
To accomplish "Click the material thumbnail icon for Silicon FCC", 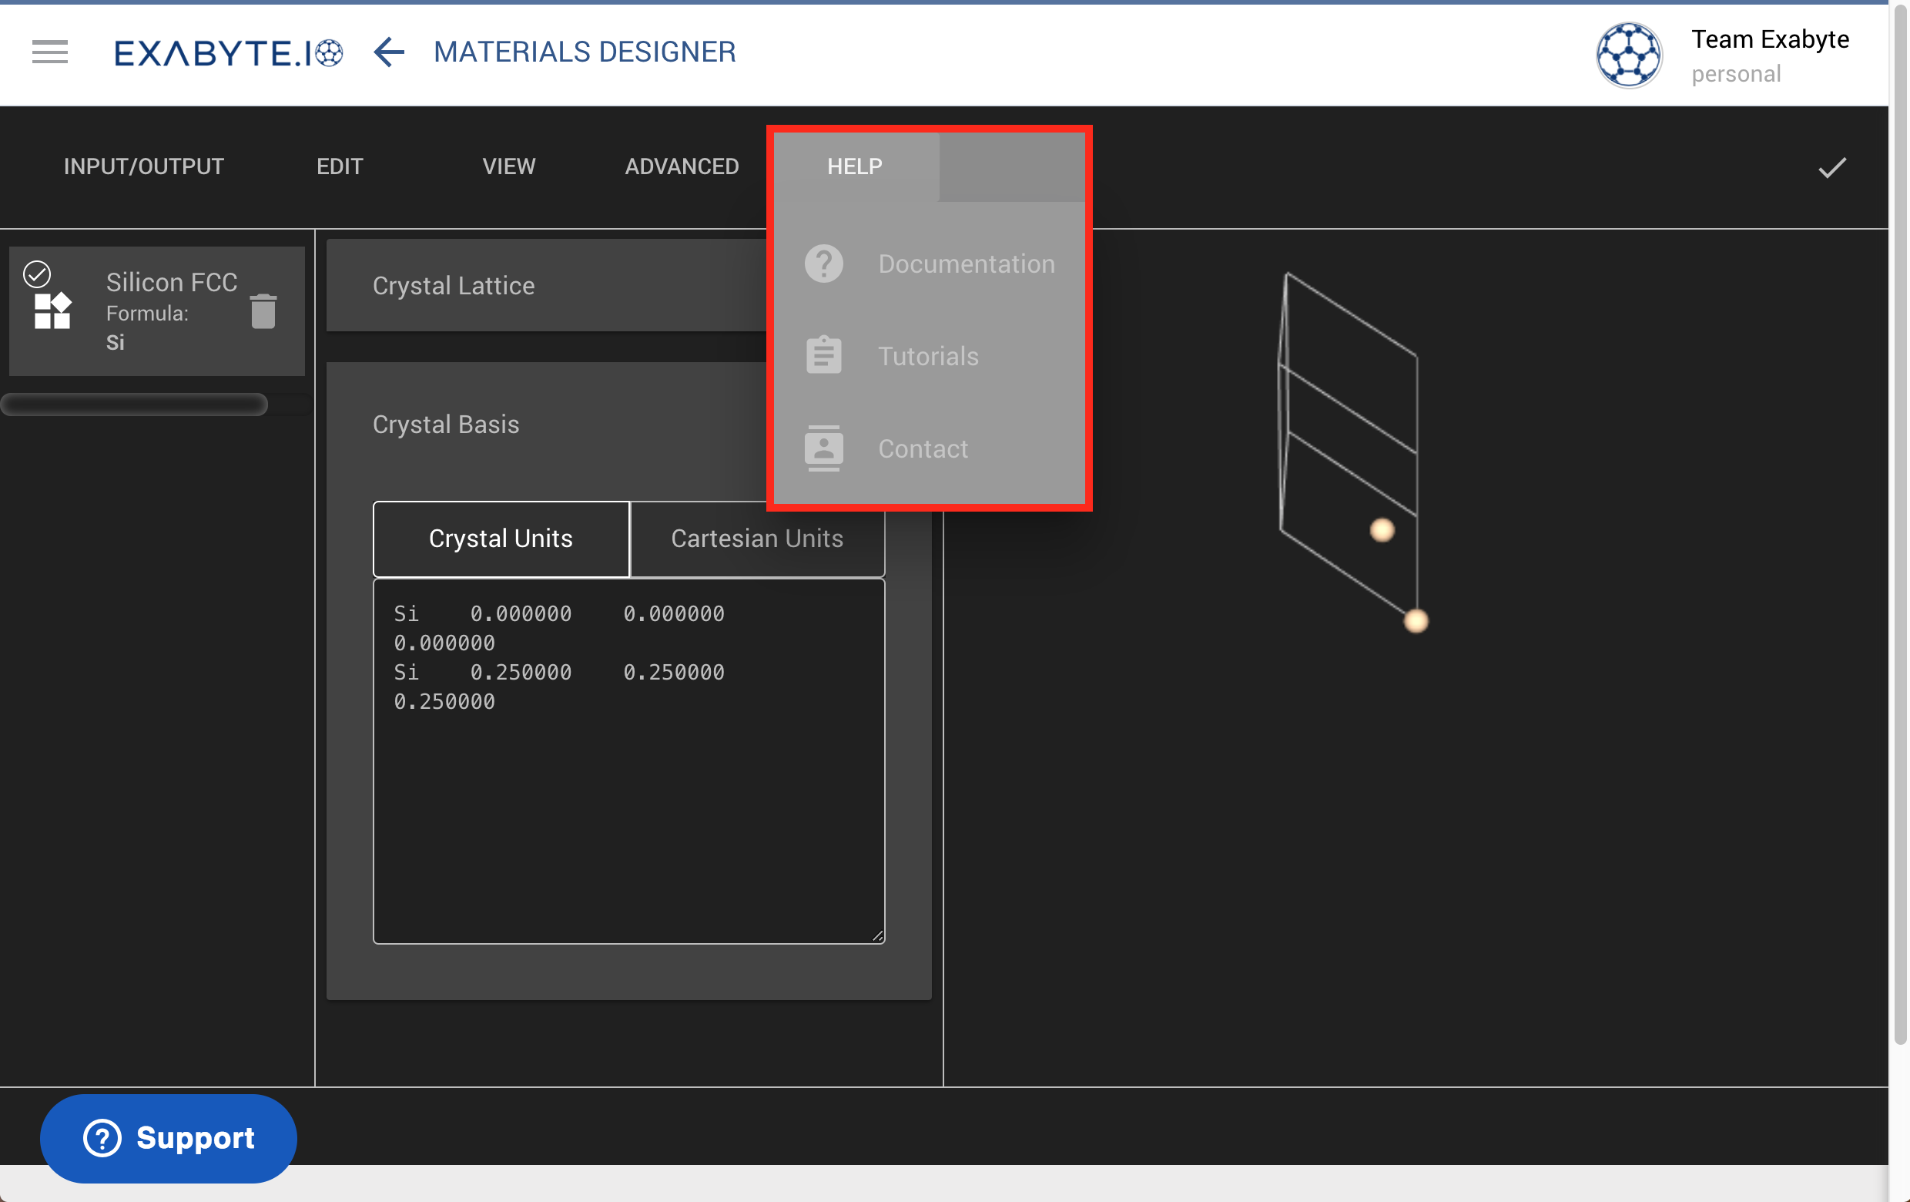I will pos(52,312).
